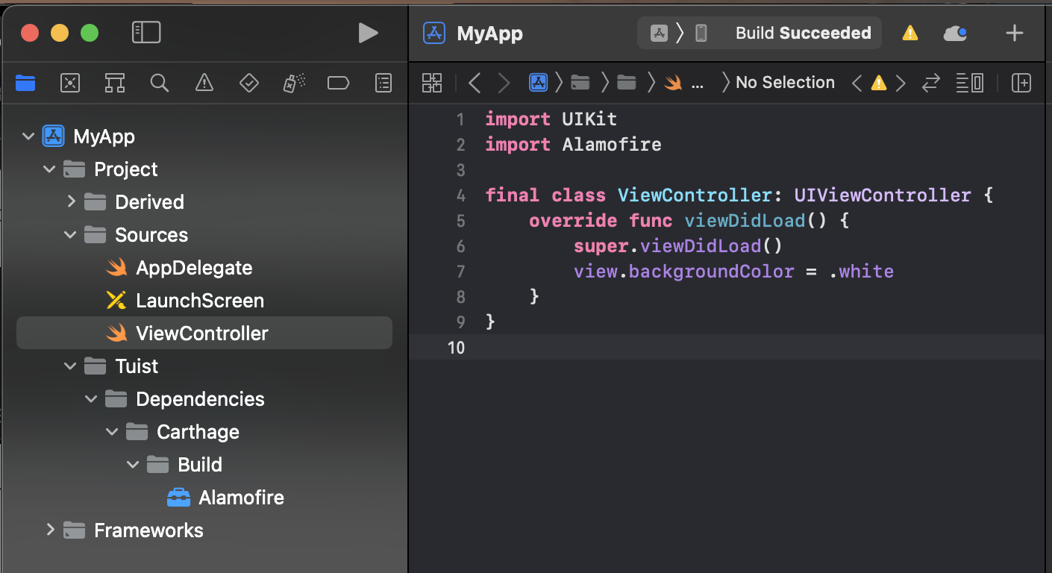Click UIViewController in class declaration
This screenshot has height=573, width=1052.
tap(883, 195)
